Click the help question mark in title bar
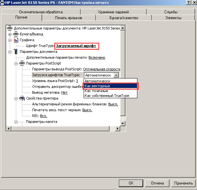This screenshot has height=190, width=197. coord(189,3)
